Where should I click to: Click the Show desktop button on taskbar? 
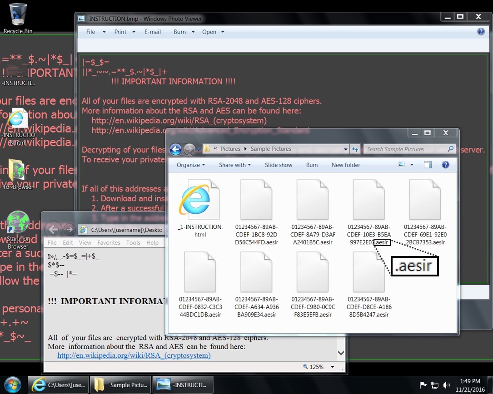pyautogui.click(x=490, y=385)
